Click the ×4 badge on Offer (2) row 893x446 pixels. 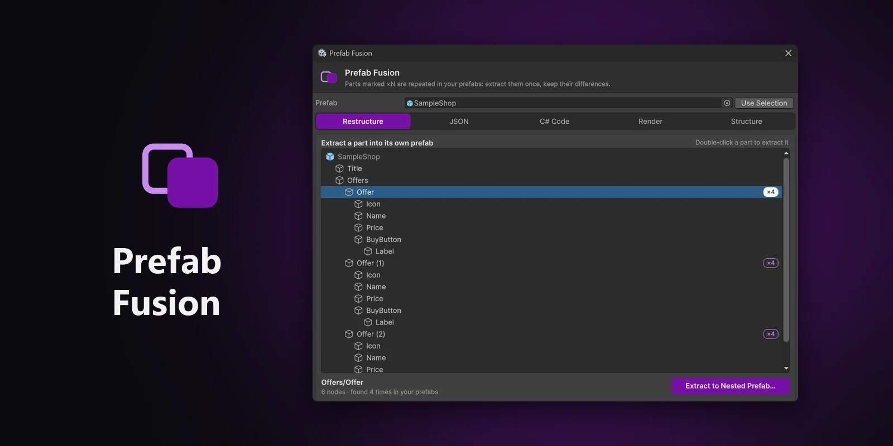[771, 334]
